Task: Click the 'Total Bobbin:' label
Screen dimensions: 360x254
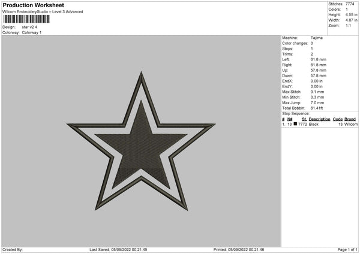Action: 293,108
